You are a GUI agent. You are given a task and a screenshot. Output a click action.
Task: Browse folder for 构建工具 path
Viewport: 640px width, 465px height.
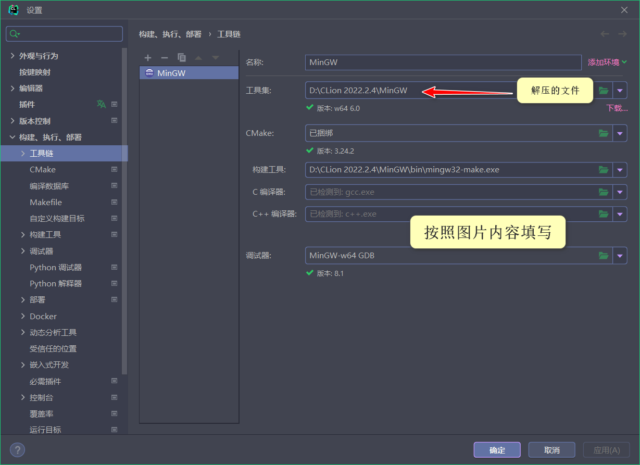pyautogui.click(x=604, y=170)
